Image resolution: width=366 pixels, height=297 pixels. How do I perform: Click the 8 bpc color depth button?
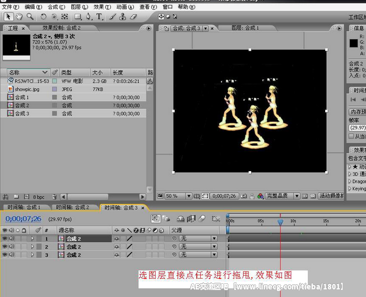pos(39,197)
